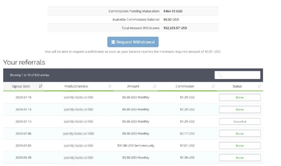Click the sort arrows beside Amount
Screen dimensions: 281x166
(155, 86)
